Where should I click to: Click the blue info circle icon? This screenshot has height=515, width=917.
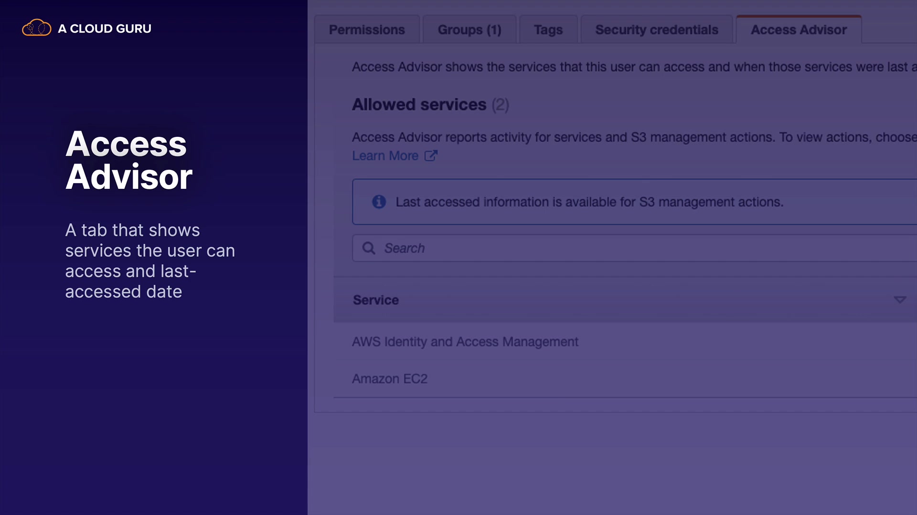point(379,202)
